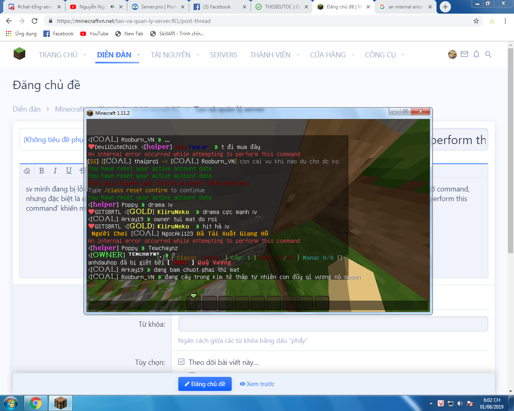Close the THESIEUTOC browser tab
Image resolution: width=514 pixels, height=411 pixels.
[306, 7]
